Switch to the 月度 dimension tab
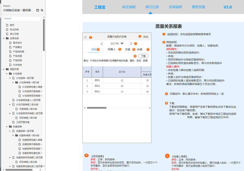Viewport: 244px width, 171px height. [x=127, y=49]
